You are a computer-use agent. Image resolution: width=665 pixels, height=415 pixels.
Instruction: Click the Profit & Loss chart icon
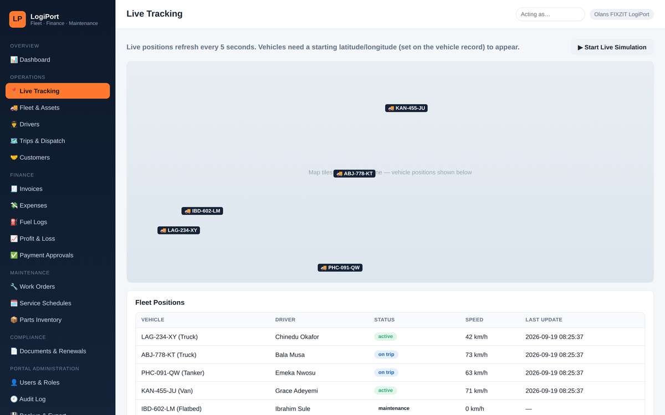(14, 238)
